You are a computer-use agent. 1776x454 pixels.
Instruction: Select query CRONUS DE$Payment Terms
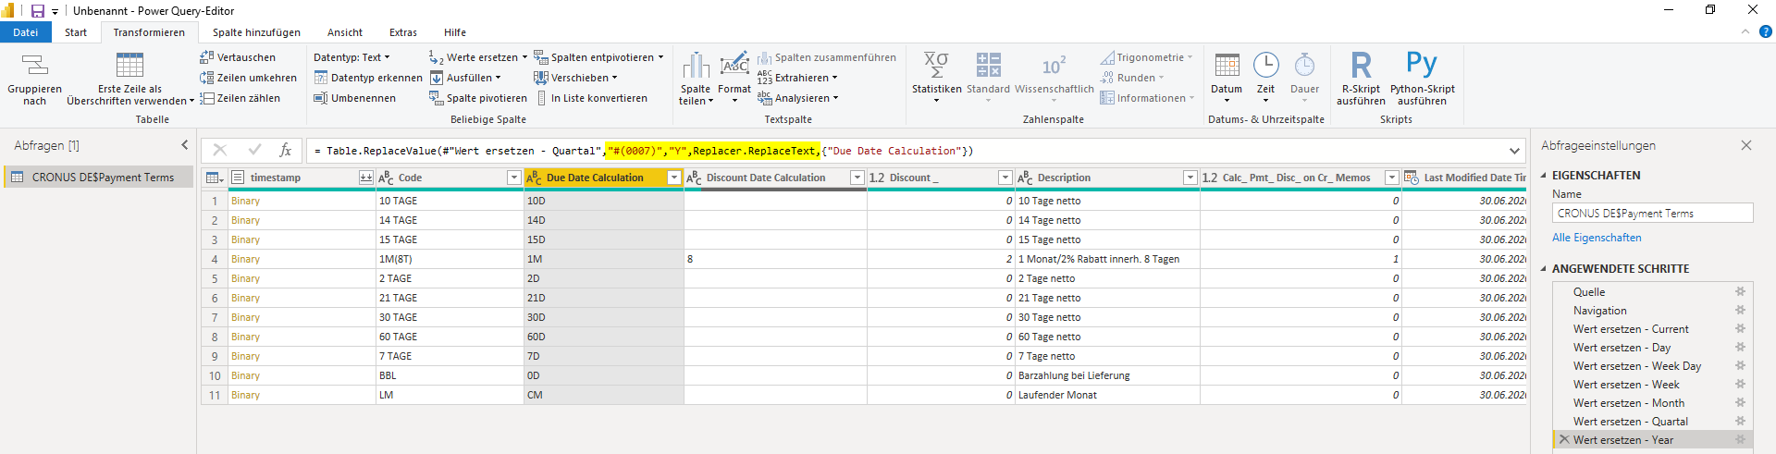click(x=98, y=178)
